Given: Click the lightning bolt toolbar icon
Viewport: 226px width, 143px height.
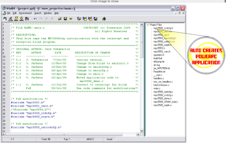Looking at the screenshot, I should 15,19.
